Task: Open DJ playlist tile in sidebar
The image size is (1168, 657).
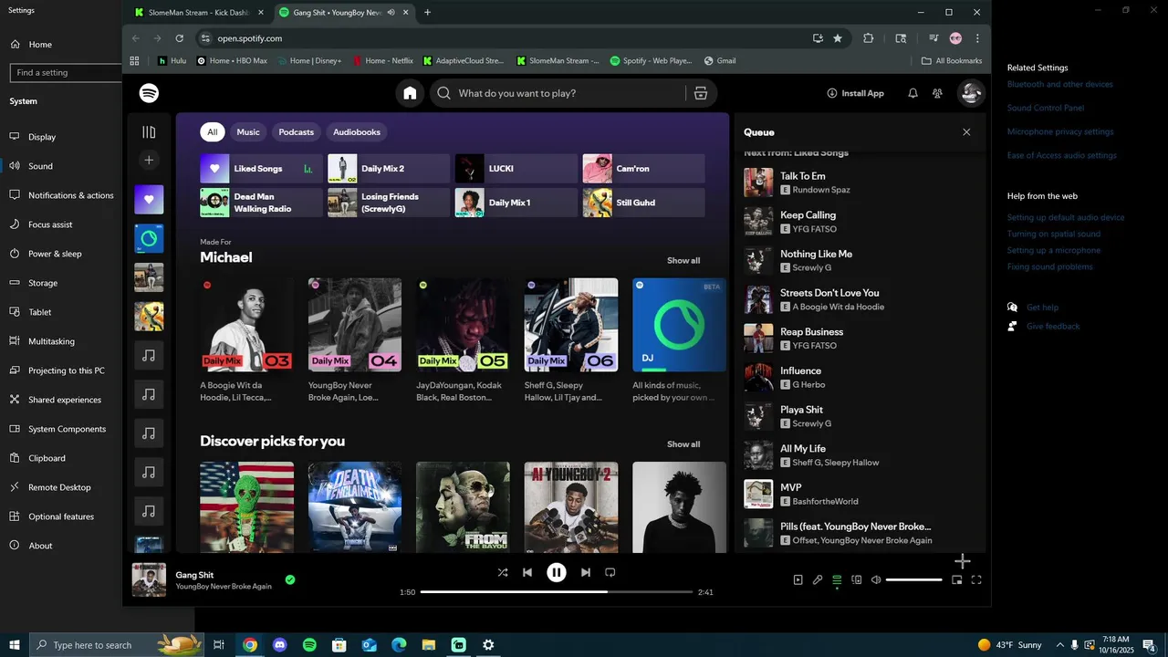Action: click(x=149, y=239)
